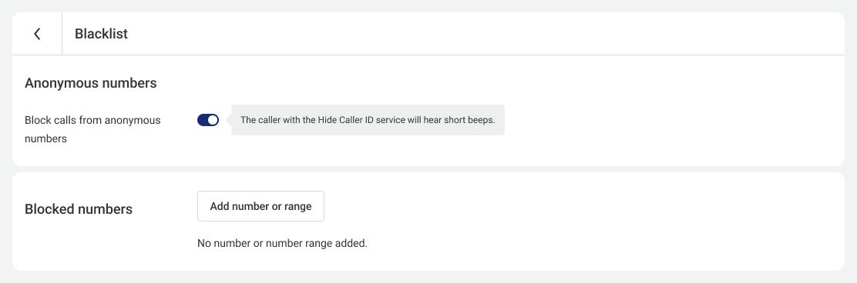Click the white knob of the blue switch

[x=213, y=120]
